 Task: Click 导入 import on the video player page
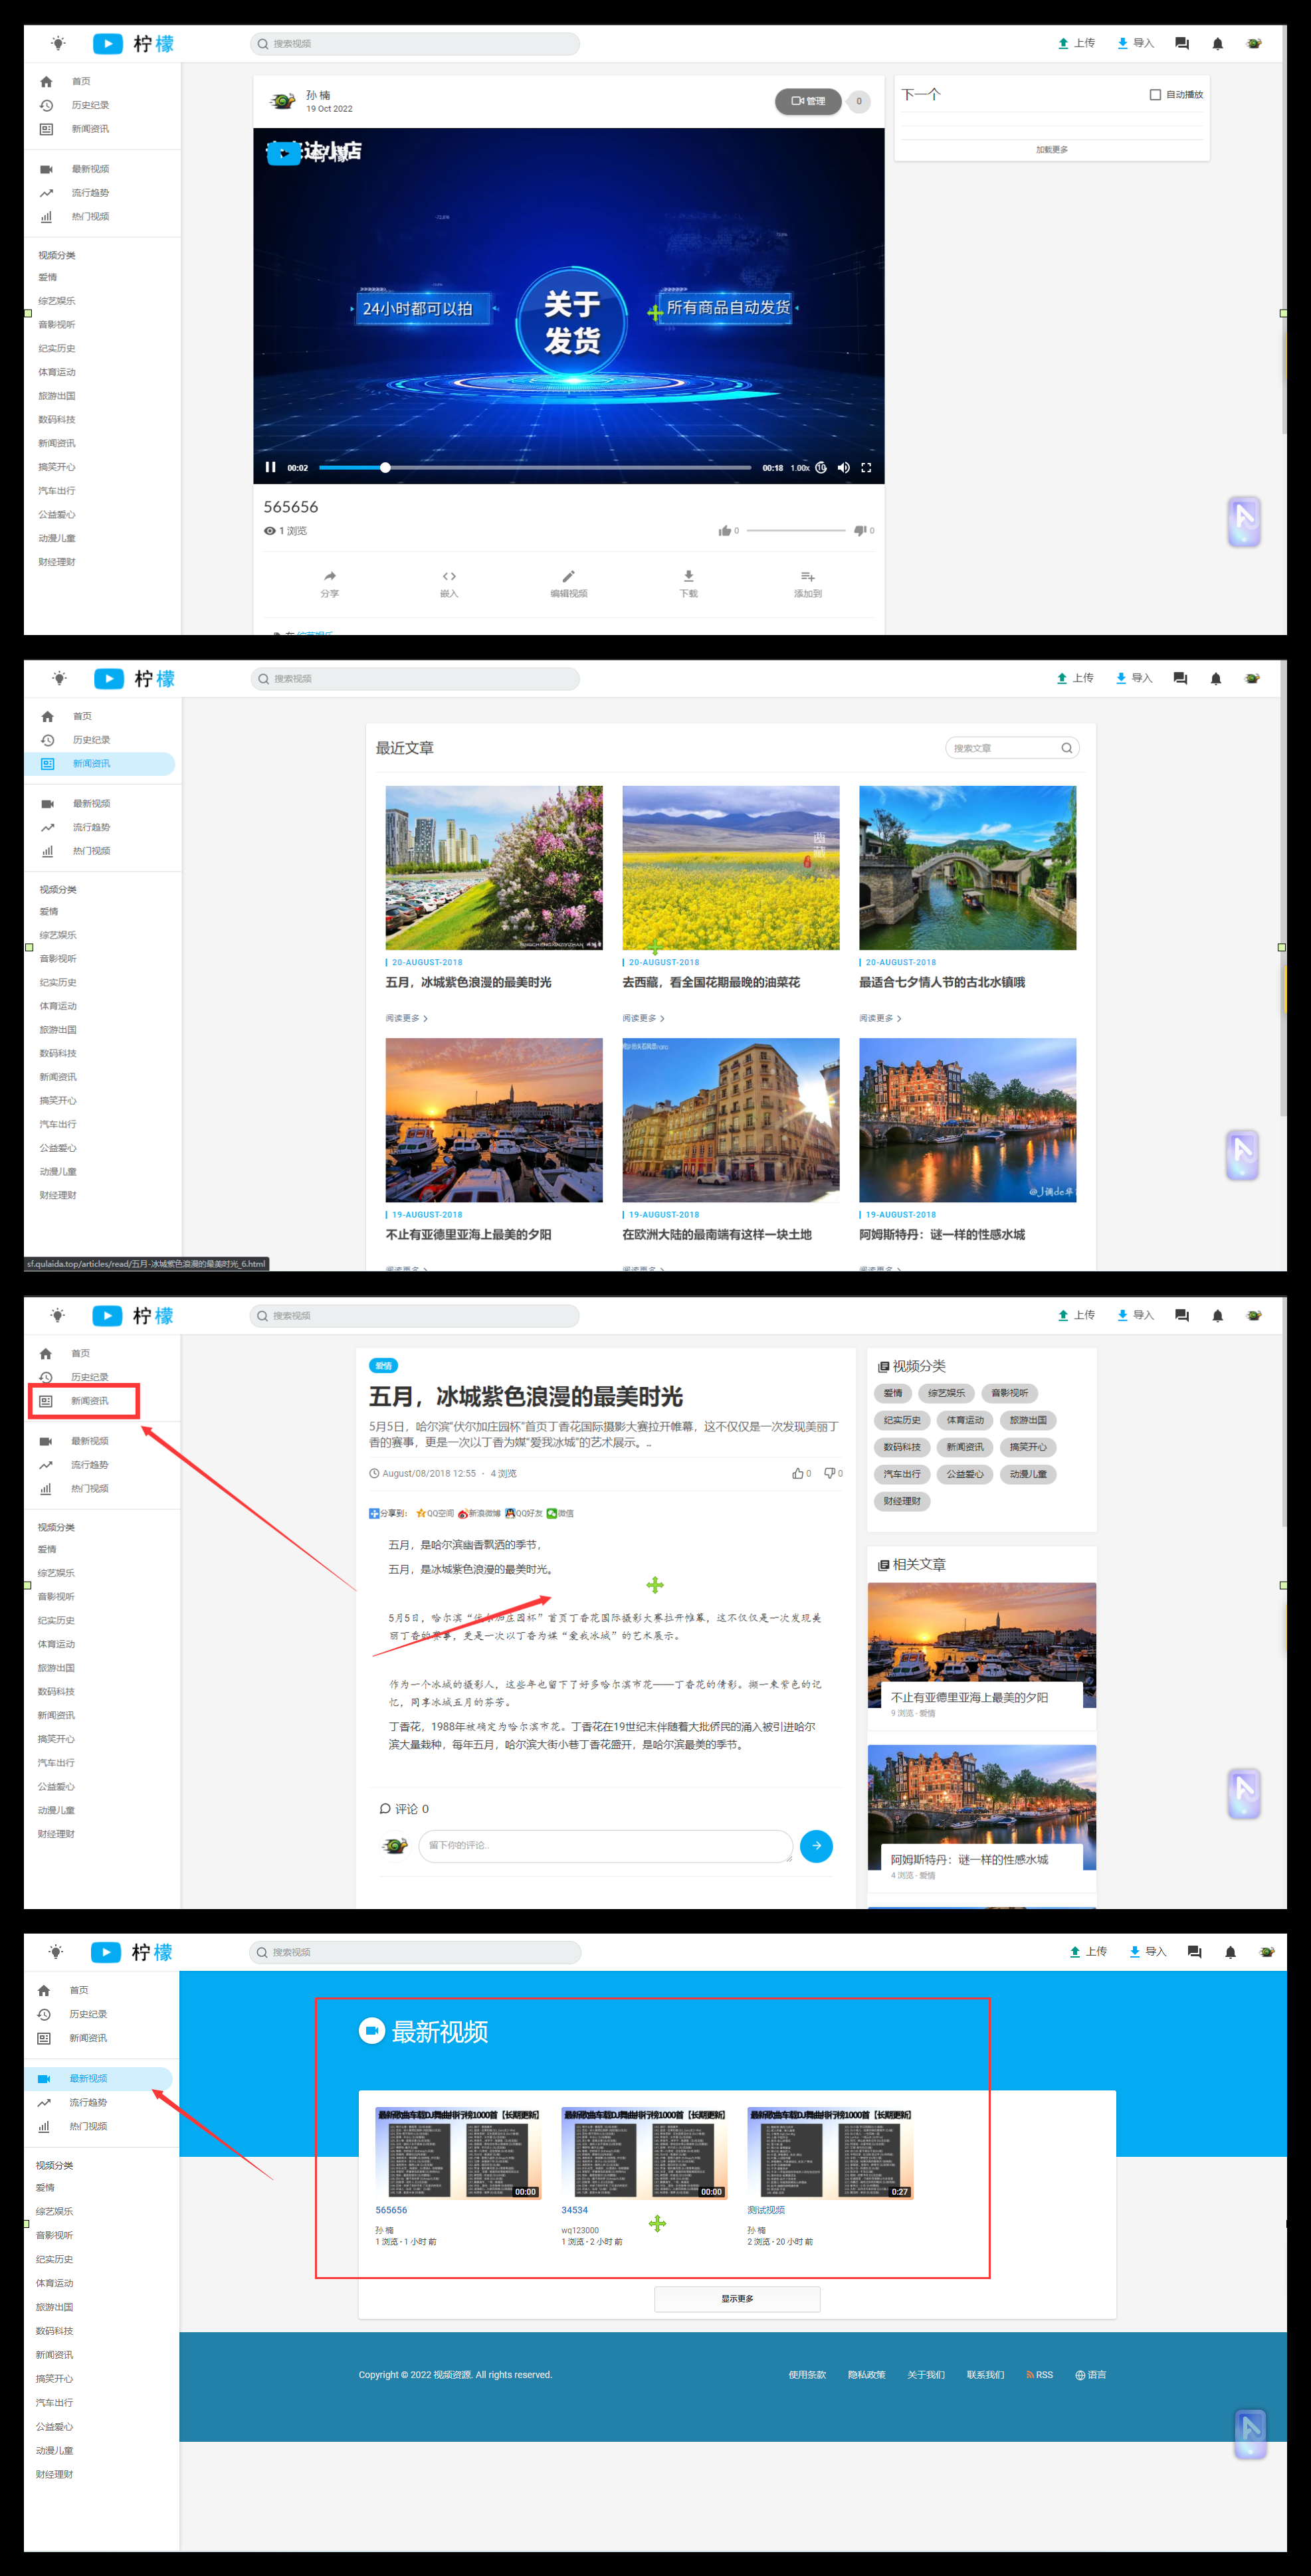pyautogui.click(x=1135, y=43)
